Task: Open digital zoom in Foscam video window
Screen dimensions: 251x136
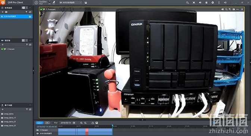Action: 226,9
